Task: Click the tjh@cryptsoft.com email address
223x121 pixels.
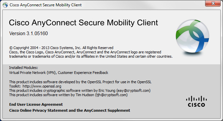Action: (111, 95)
